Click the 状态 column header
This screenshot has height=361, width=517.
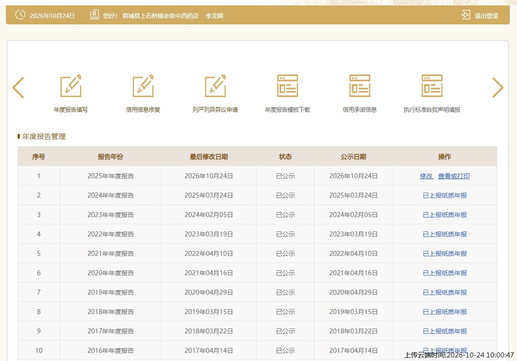coord(285,157)
